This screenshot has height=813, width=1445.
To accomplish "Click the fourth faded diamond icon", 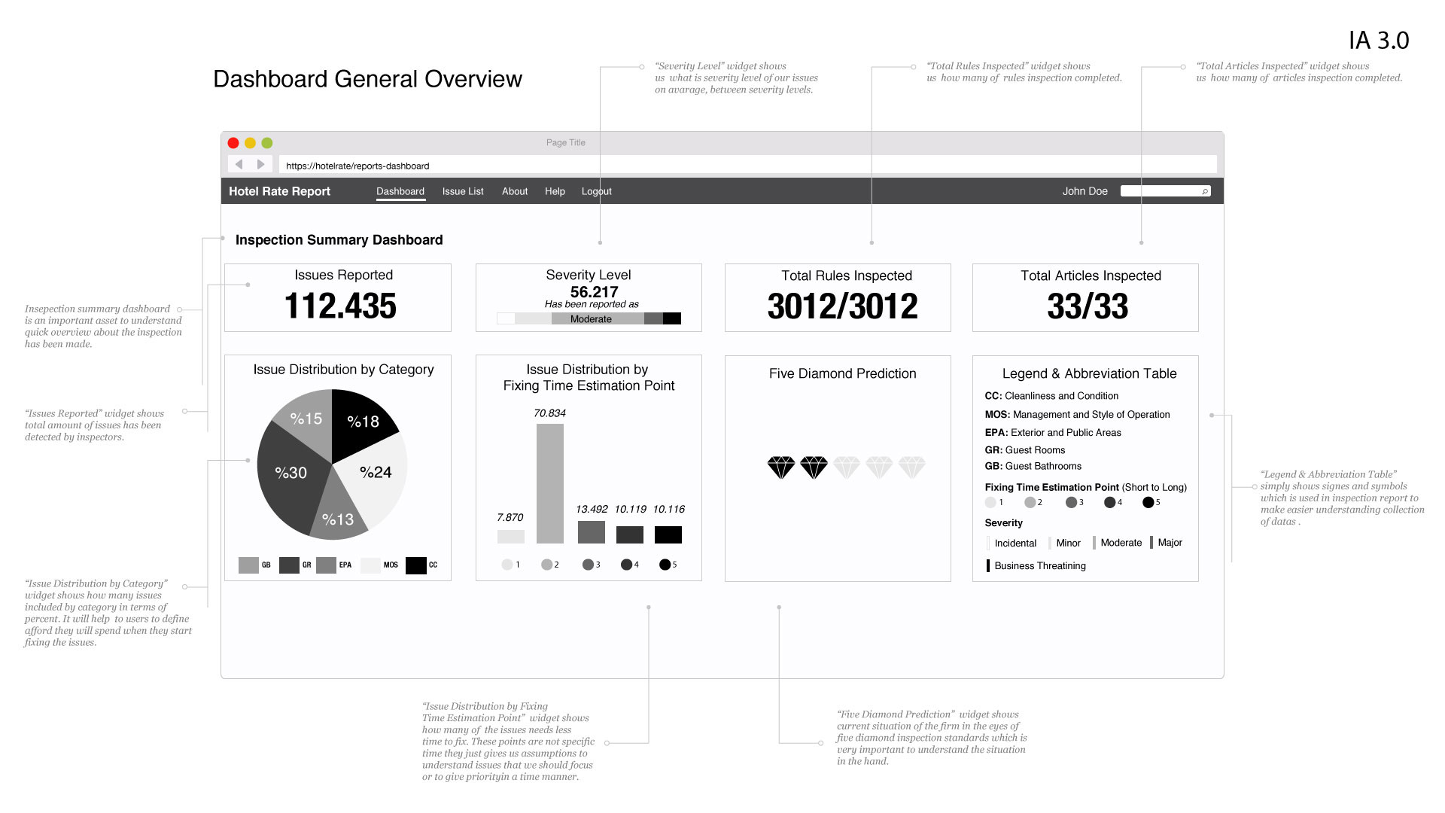I will [x=879, y=467].
